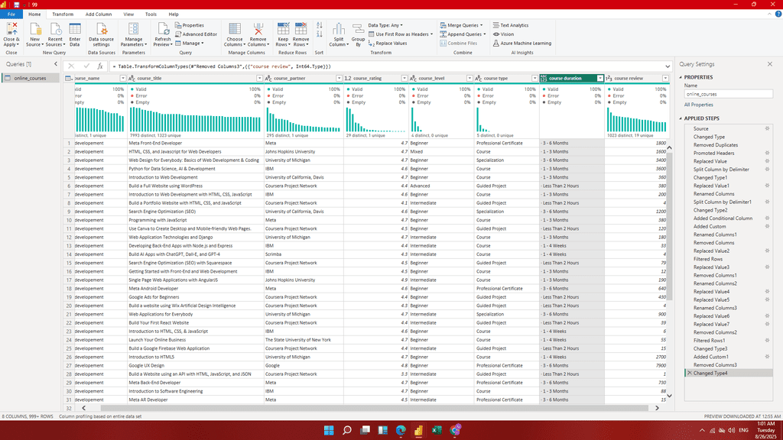Click vertical scrollbar down arrow in grid
Viewport: 783px width, 440px height.
point(669,396)
